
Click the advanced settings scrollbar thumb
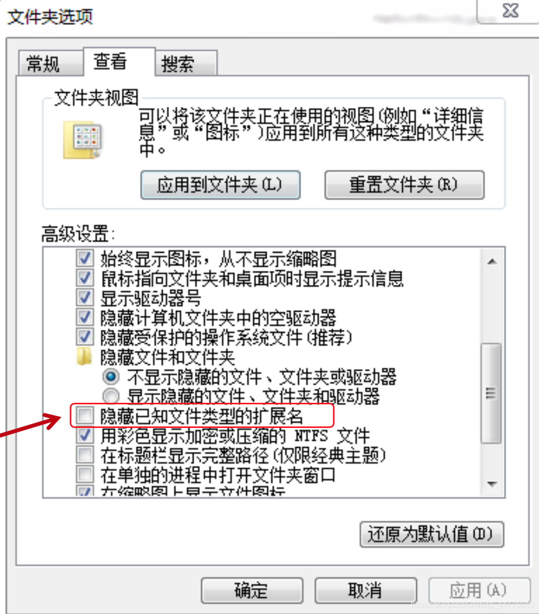click(x=492, y=393)
